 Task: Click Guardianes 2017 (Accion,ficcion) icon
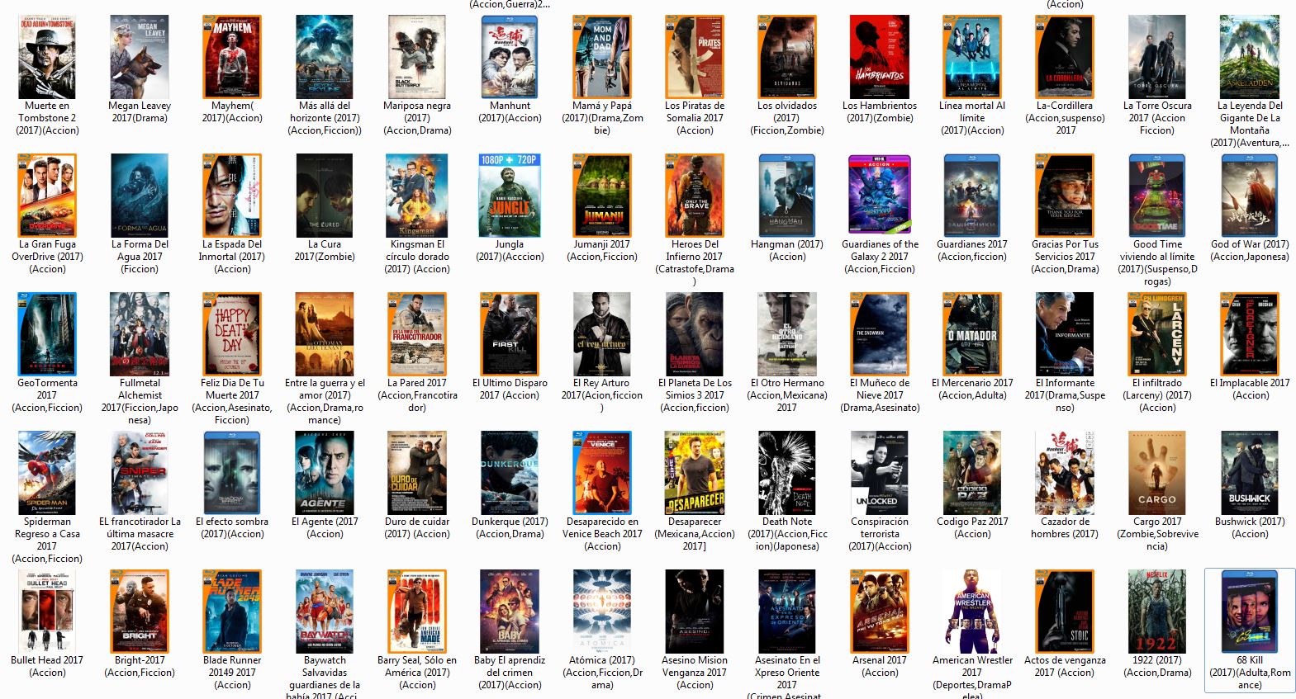[972, 196]
